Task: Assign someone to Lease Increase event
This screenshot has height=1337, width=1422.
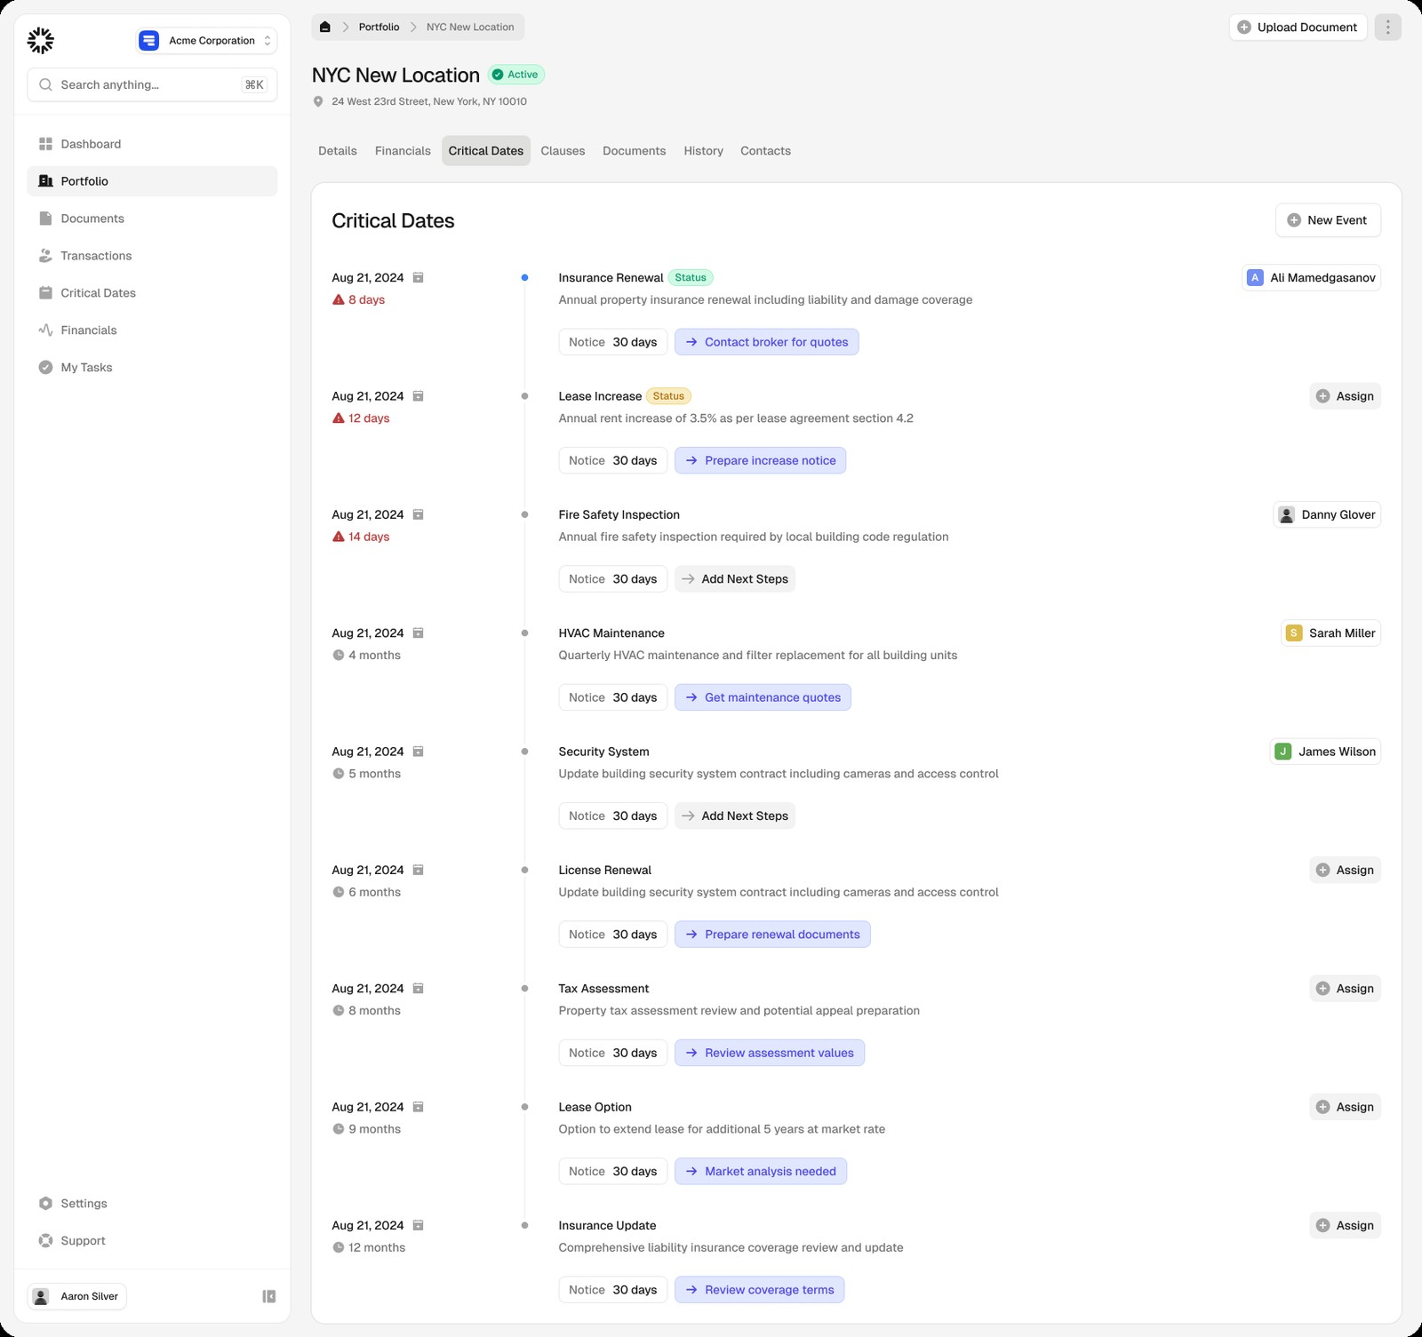Action: (x=1345, y=396)
